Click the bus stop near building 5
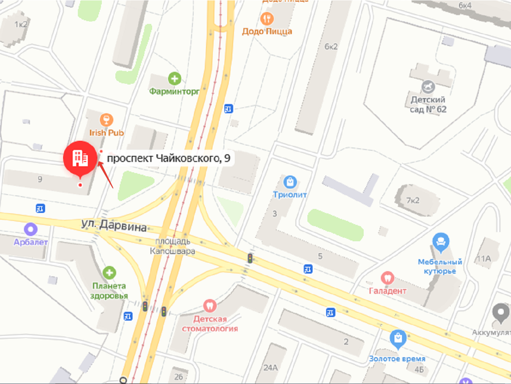This screenshot has height=384, width=511. point(308,269)
